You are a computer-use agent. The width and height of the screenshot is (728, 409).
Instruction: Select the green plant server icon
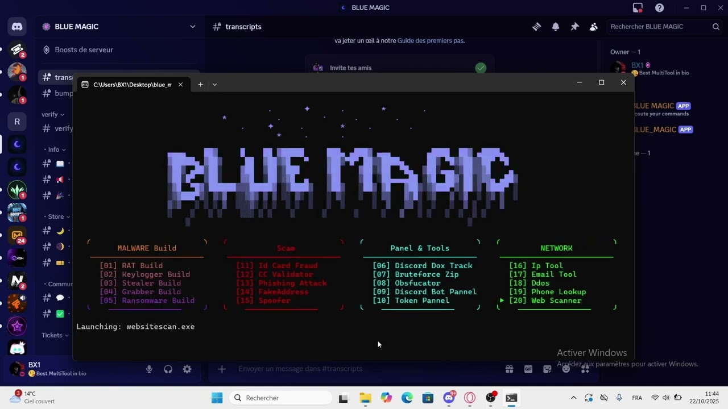(17, 189)
